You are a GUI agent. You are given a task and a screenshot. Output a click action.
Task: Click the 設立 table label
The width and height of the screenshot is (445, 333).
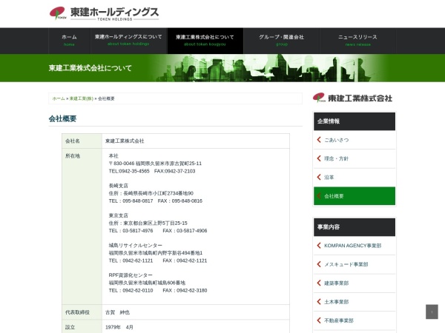click(x=70, y=327)
